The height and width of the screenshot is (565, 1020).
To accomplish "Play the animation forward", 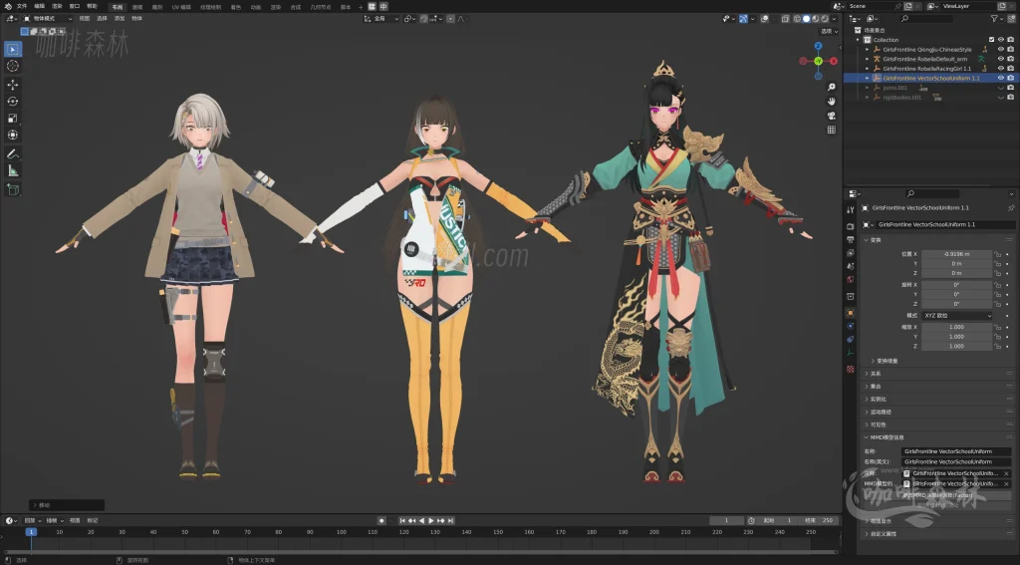I will [x=430, y=521].
